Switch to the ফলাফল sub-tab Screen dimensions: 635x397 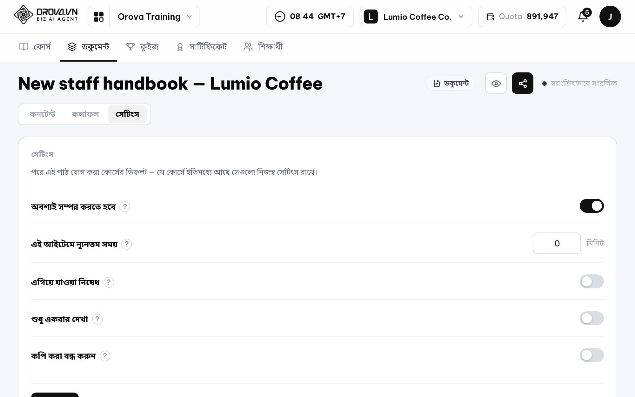pos(85,114)
